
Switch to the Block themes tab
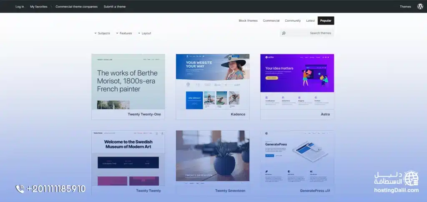tap(248, 20)
